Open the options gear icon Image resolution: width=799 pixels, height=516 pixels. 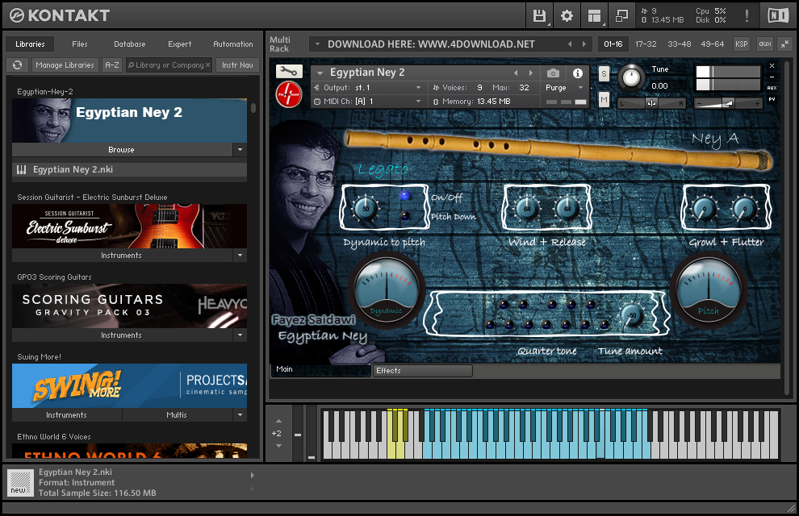567,16
